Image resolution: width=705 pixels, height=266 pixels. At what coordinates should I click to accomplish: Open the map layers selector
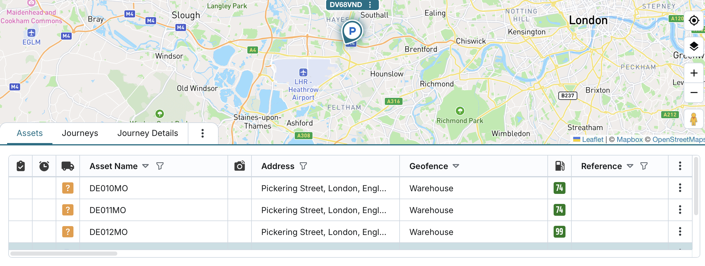pos(694,46)
